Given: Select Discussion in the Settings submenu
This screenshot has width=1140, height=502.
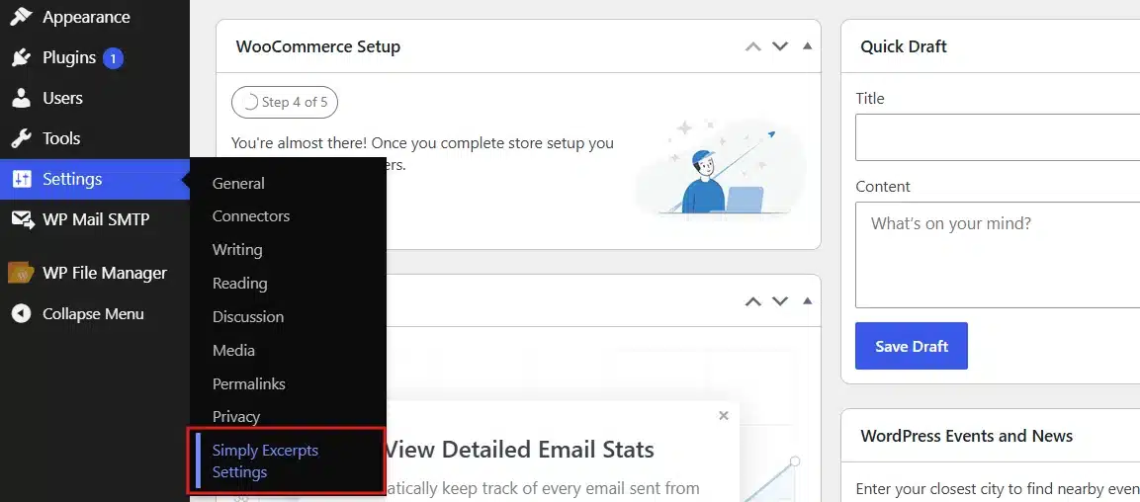Looking at the screenshot, I should pyautogui.click(x=248, y=317).
